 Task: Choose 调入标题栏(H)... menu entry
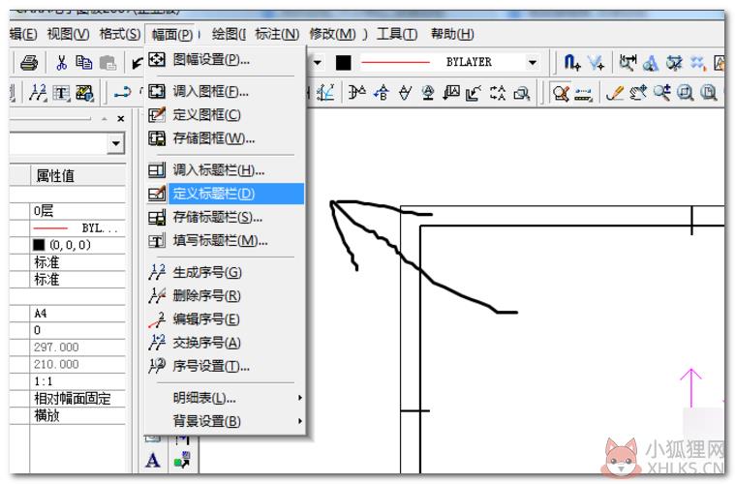(x=226, y=170)
